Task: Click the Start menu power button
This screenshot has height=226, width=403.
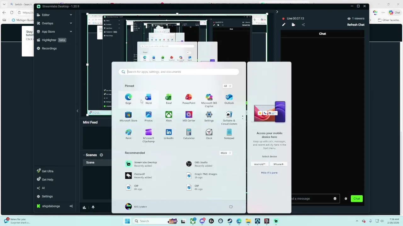Action: click(x=231, y=207)
